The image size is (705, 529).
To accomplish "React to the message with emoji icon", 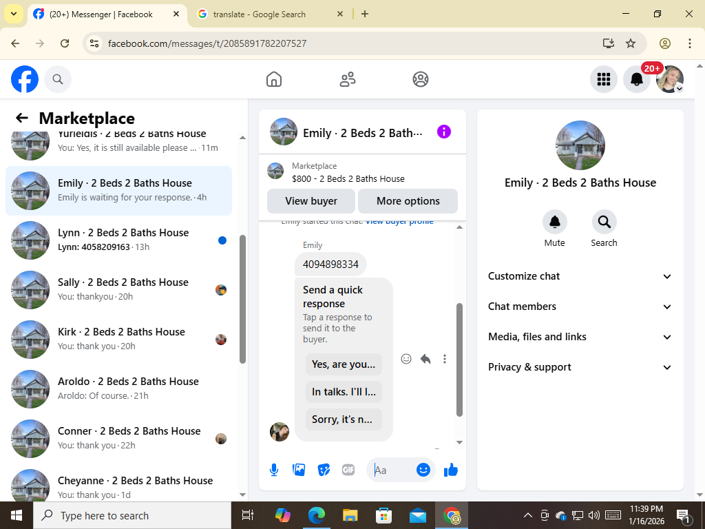I will 406,358.
